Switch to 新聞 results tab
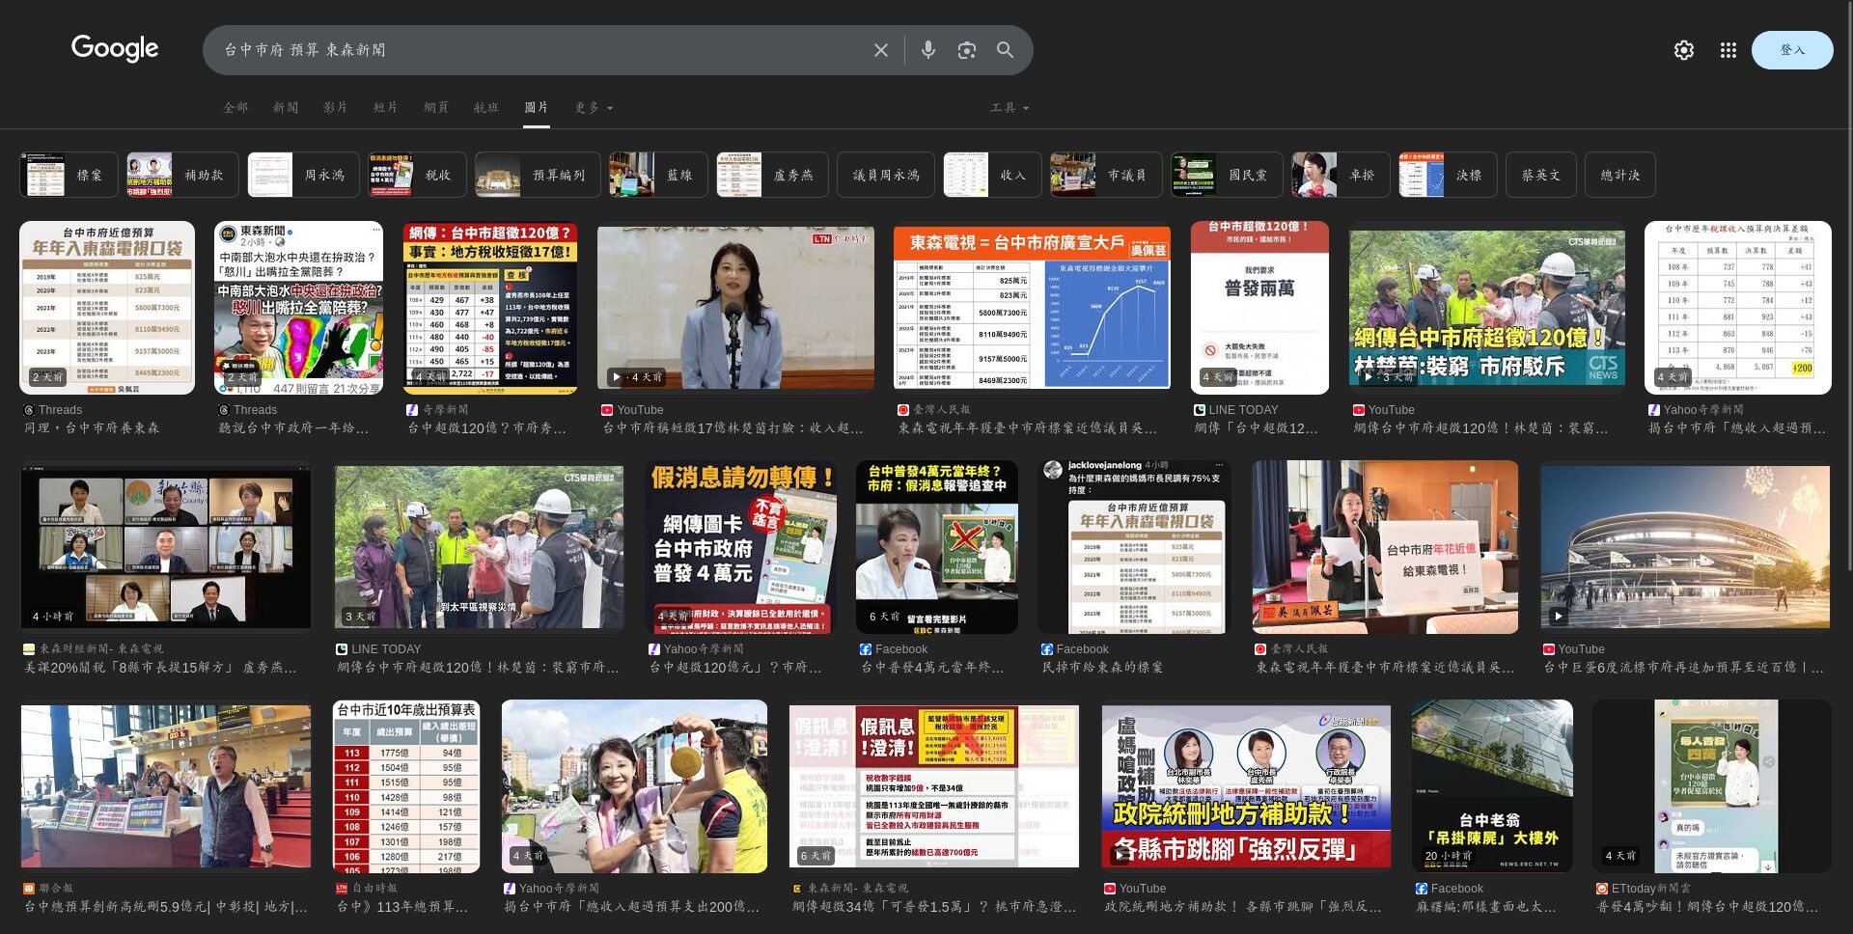 click(x=286, y=107)
